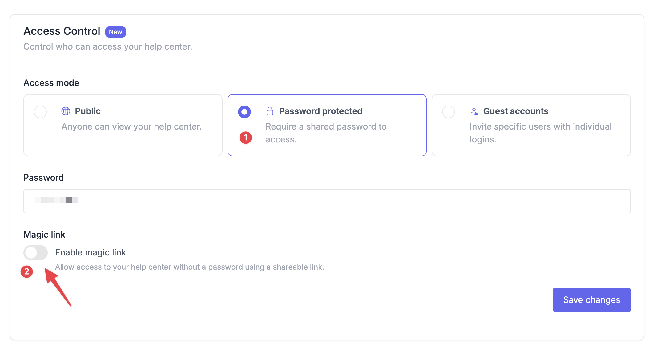Click the lock icon beside Password protected
Screen dimensions: 657x349
(270, 111)
